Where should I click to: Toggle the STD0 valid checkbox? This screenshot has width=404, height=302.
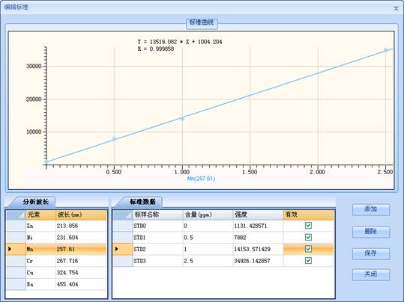[308, 226]
